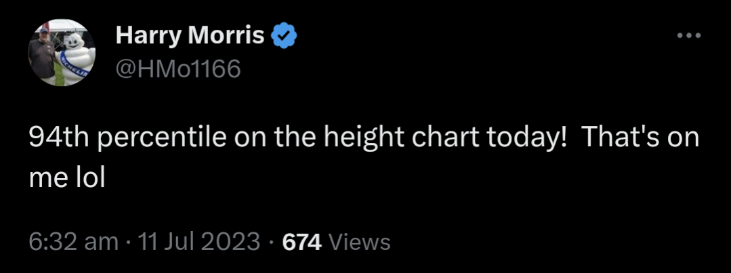731x273 pixels.
Task: Click the word "Harry" in the display name
Action: (x=148, y=35)
